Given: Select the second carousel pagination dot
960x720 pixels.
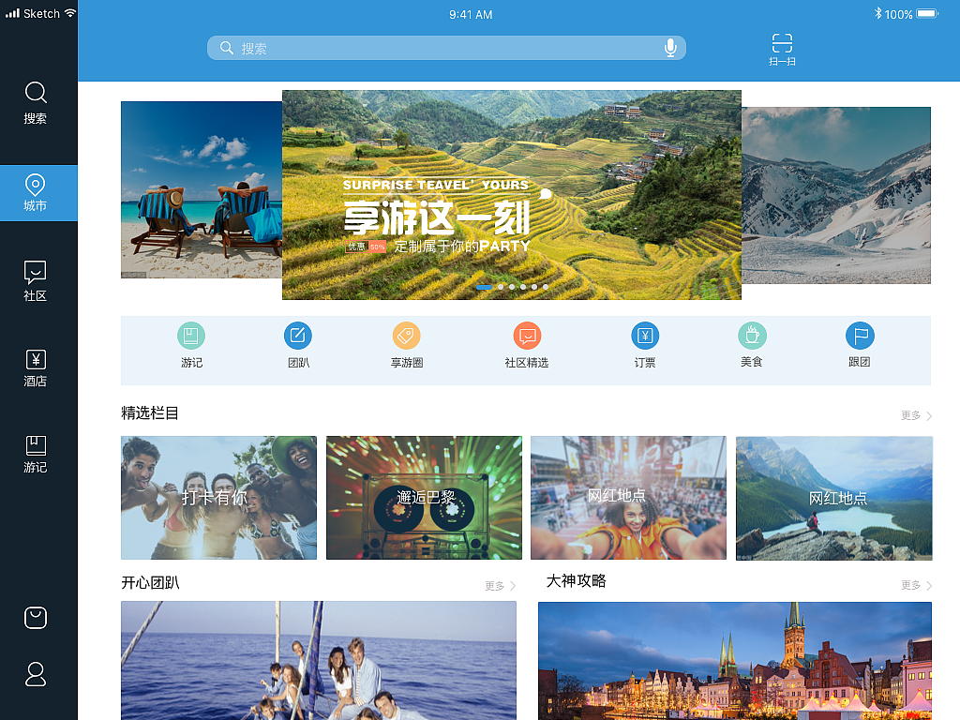Looking at the screenshot, I should click(x=500, y=288).
